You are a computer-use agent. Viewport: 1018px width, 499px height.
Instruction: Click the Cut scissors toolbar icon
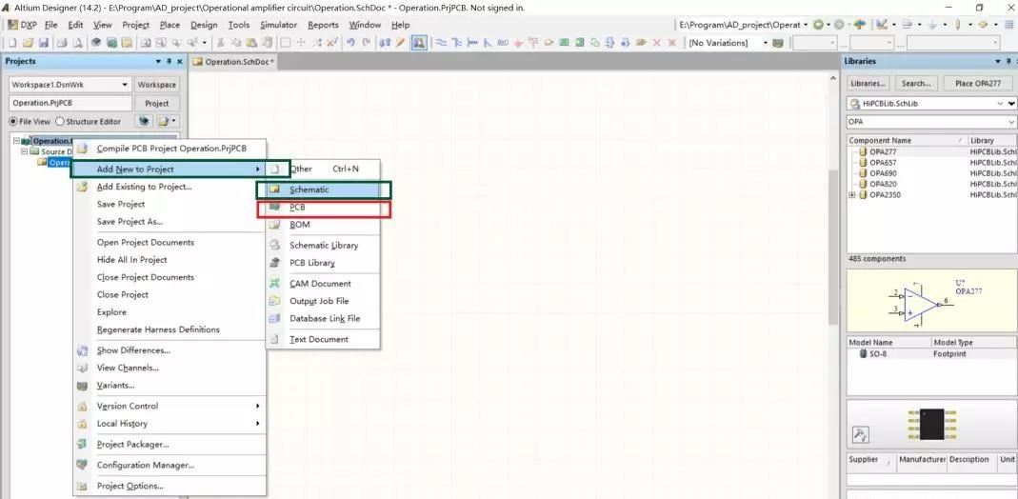click(x=221, y=43)
